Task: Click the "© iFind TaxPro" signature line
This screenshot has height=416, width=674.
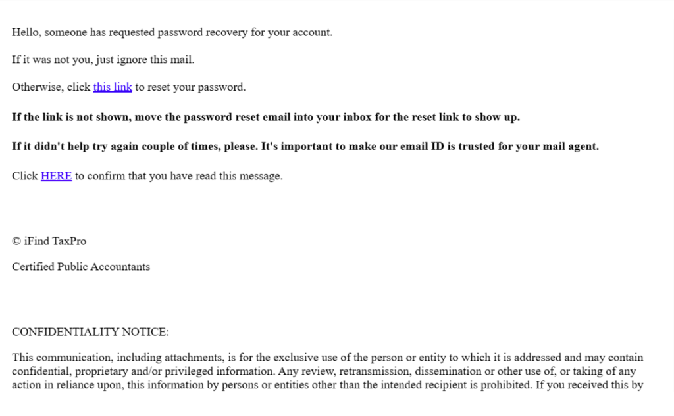Action: coord(49,241)
